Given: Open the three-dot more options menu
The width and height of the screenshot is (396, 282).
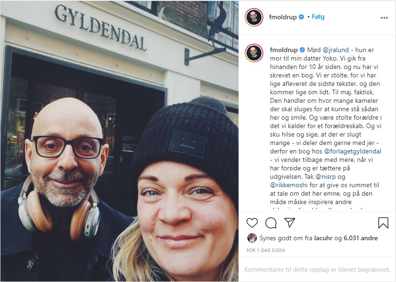Looking at the screenshot, I should pos(384,18).
